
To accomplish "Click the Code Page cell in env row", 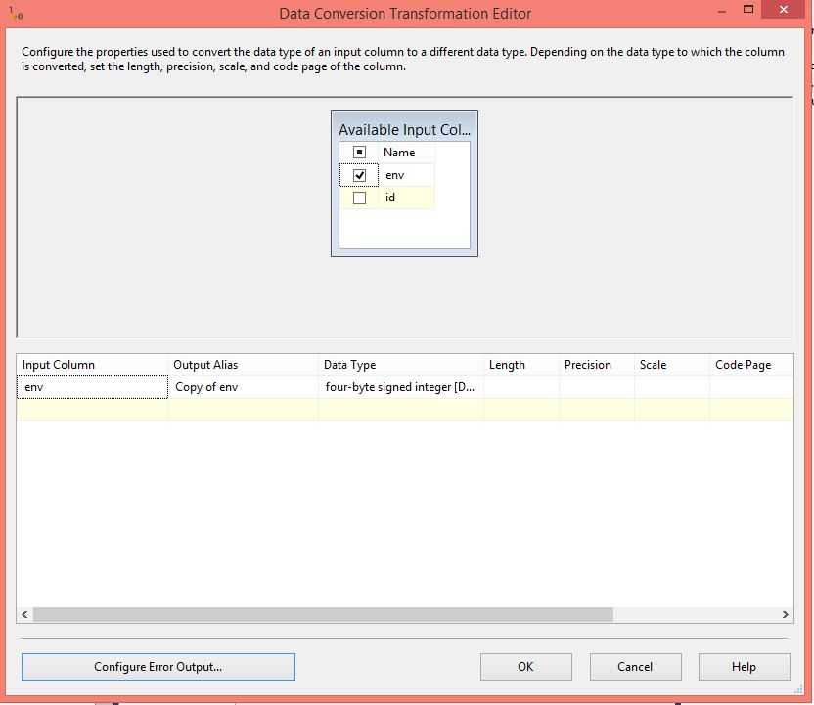I will point(751,387).
